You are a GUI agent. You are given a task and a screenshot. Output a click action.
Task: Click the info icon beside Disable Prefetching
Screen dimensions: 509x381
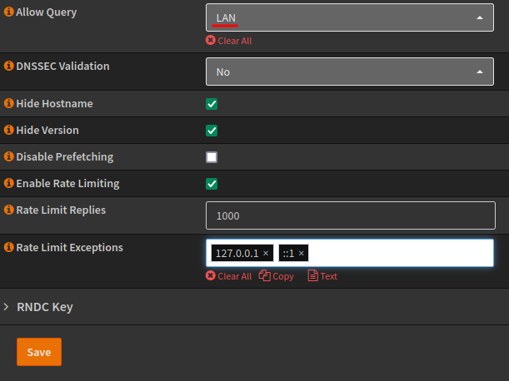[x=9, y=156]
